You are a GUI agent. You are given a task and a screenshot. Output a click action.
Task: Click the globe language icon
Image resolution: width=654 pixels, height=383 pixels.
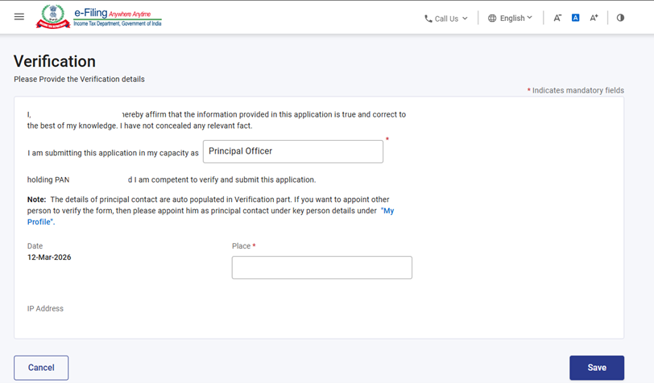point(492,19)
